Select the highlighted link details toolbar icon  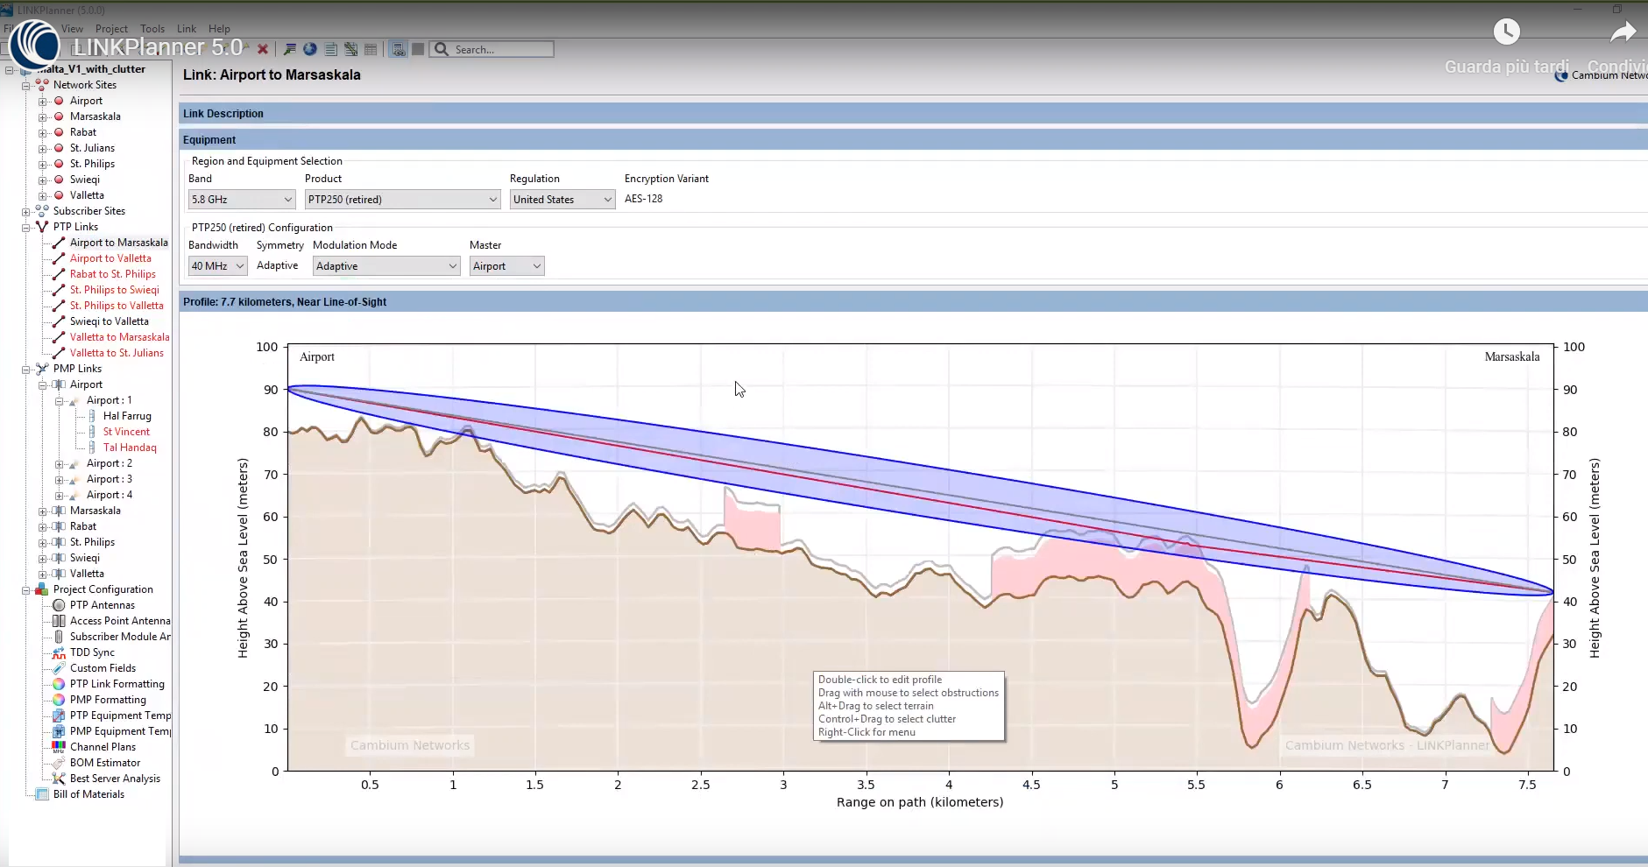tap(399, 50)
